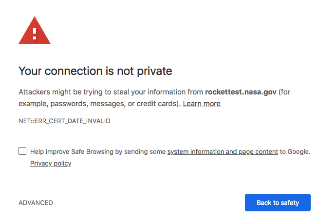The width and height of the screenshot is (318, 223).
Task: Click the words 'steal your information' in the warning
Action: pyautogui.click(x=158, y=92)
